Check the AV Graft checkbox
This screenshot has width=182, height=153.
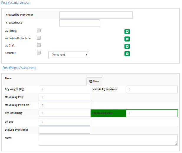(x=39, y=45)
